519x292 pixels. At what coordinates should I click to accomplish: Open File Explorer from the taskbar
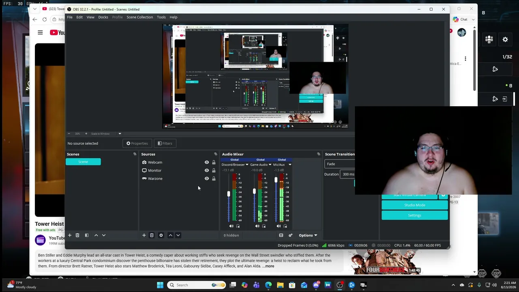[x=280, y=285]
